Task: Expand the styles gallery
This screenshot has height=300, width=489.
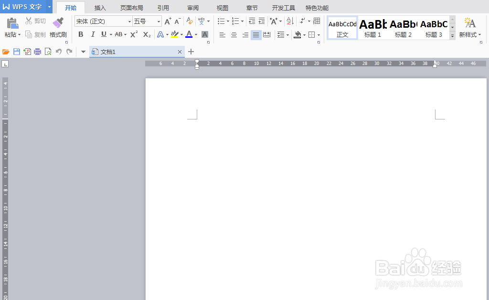Action: point(452,36)
